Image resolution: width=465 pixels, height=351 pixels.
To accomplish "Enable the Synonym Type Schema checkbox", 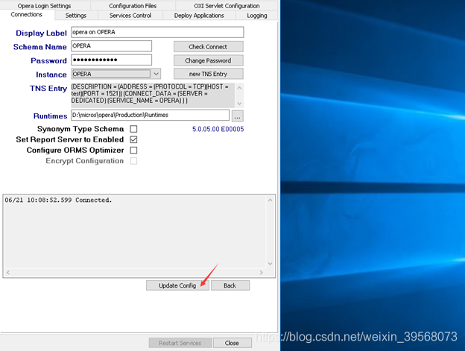I will click(x=133, y=129).
